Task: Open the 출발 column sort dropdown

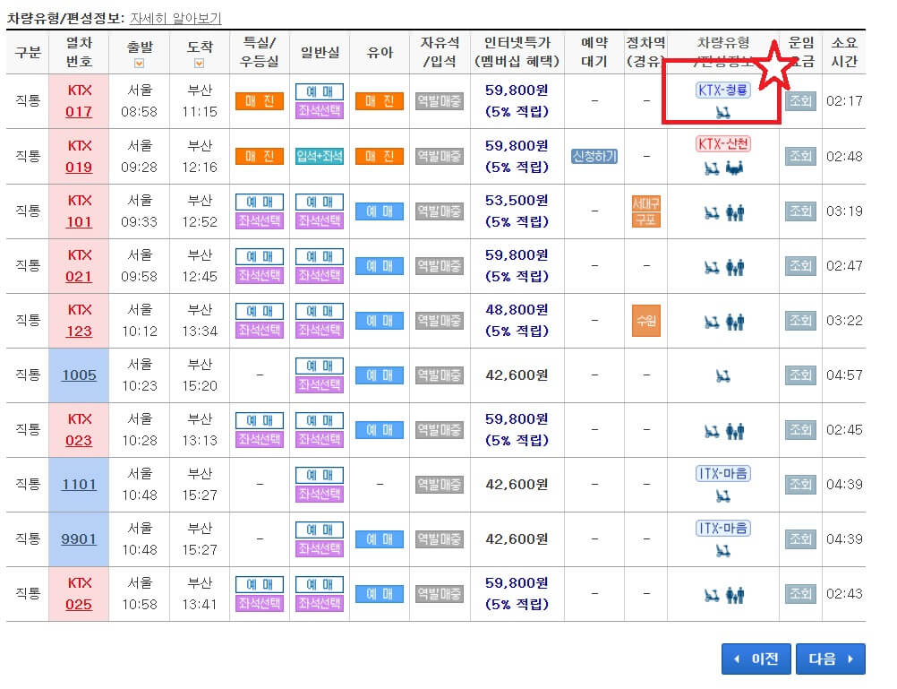Action: click(140, 63)
